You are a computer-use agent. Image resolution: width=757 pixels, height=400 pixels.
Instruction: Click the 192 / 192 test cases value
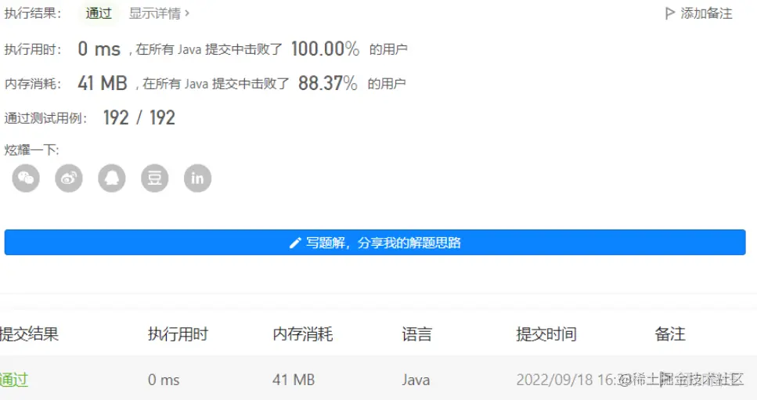pyautogui.click(x=139, y=117)
